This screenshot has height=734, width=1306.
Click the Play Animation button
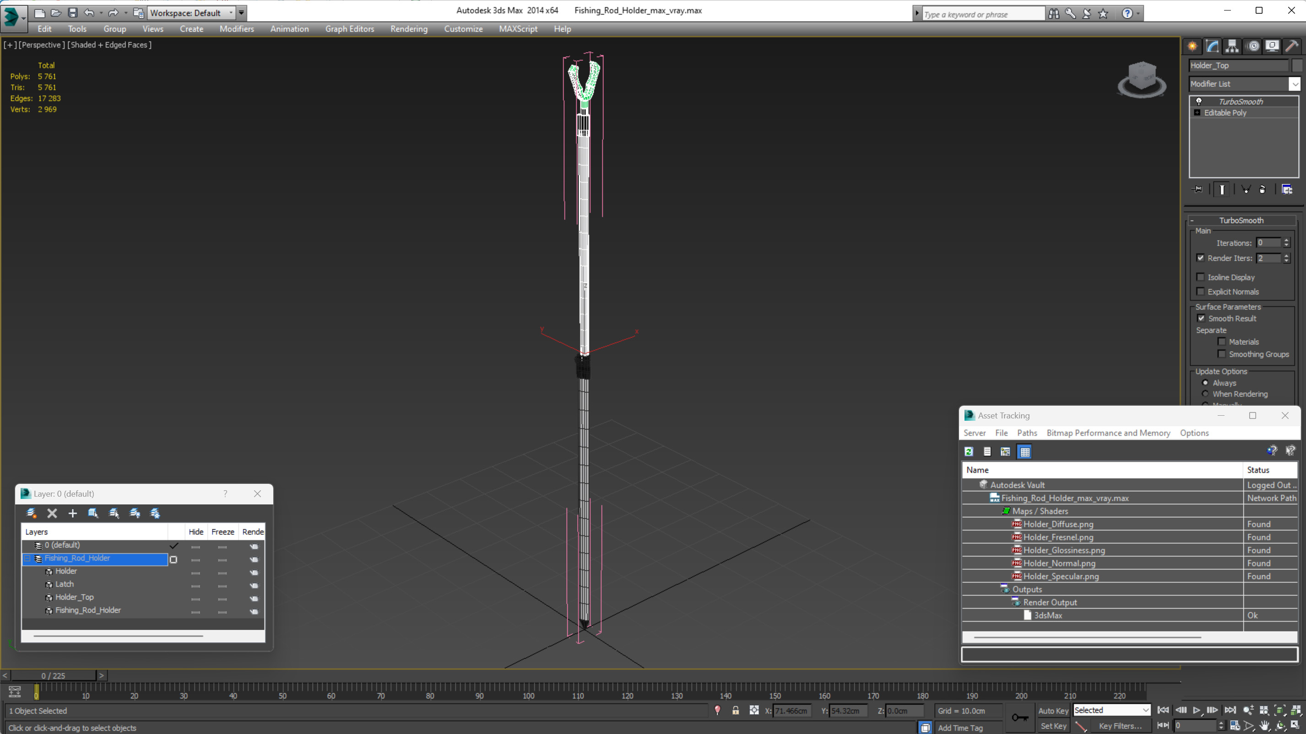1197,710
